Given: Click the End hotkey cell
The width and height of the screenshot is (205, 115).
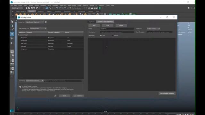Looking at the screenshot, I should [69, 41].
